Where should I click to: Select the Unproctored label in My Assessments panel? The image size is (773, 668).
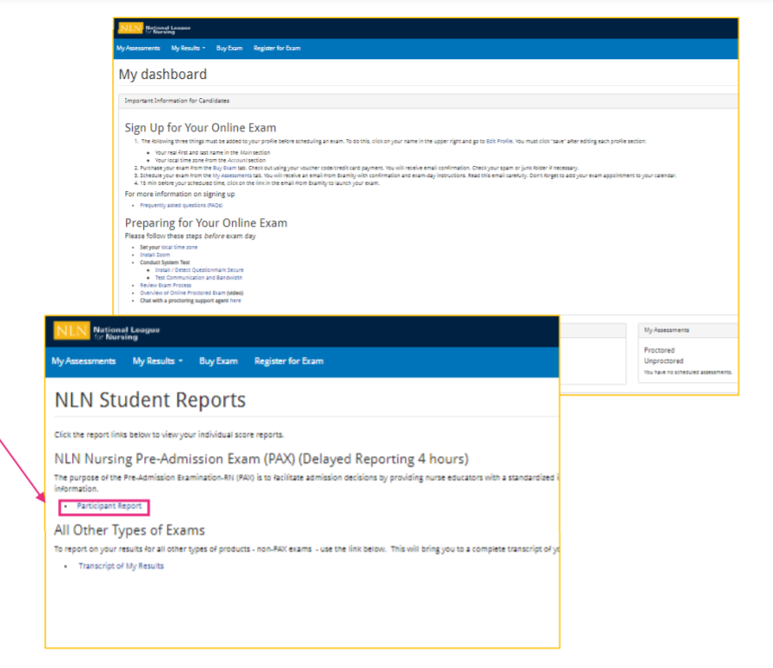[x=664, y=361]
